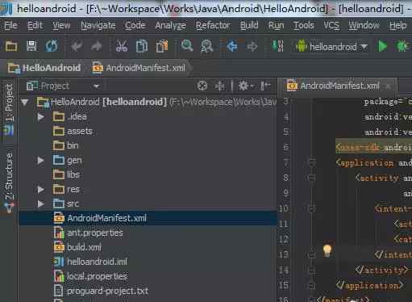Viewport: 412px width, 302px height.
Task: Toggle the 1: Project side tool window
Action: point(9,110)
